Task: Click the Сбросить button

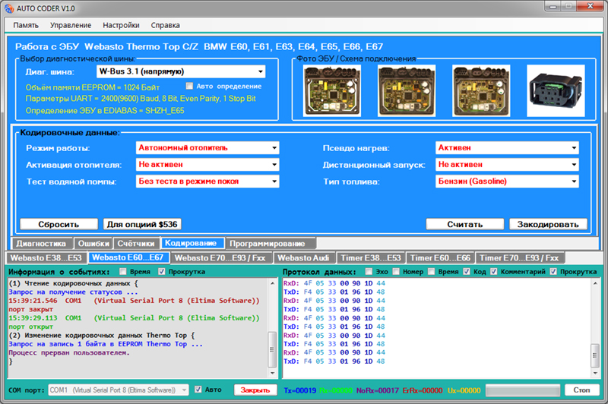Action: [59, 224]
